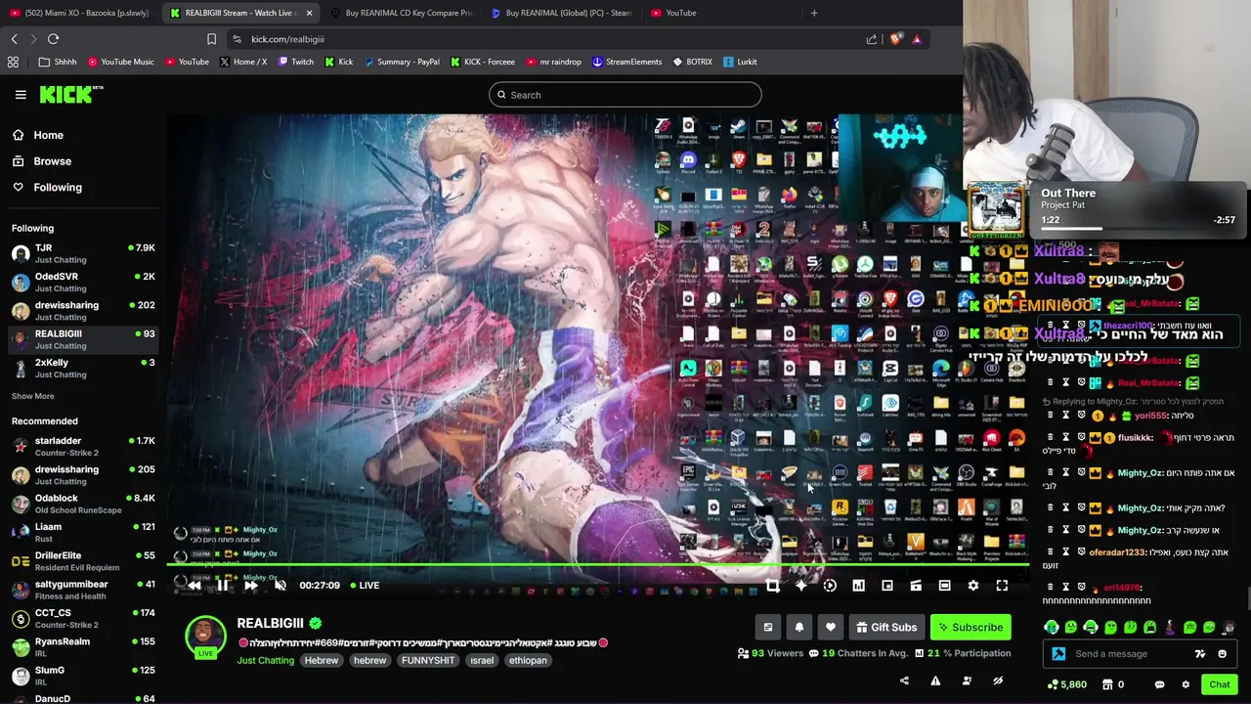Click the Just Chatting category link under title
The height and width of the screenshot is (704, 1251).
pos(265,660)
